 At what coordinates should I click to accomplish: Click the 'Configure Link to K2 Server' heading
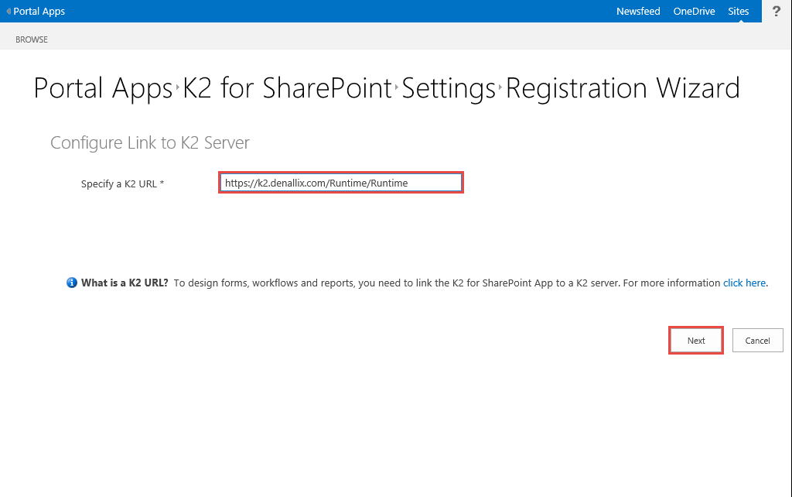[x=150, y=142]
